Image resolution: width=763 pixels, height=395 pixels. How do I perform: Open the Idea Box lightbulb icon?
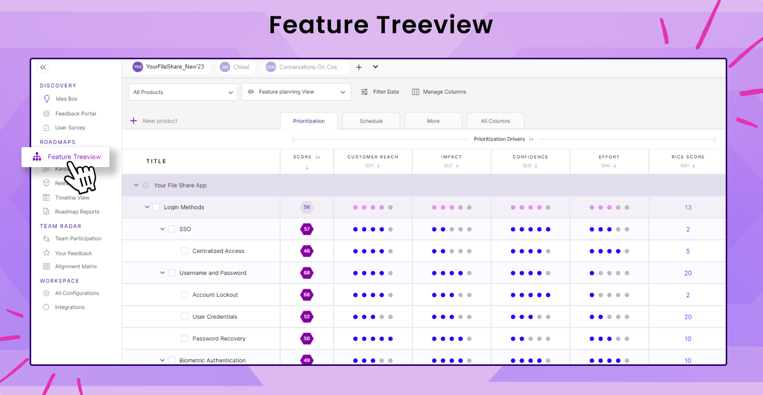tap(47, 99)
